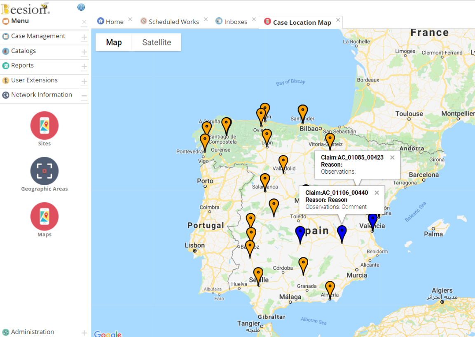This screenshot has height=337, width=475.
Task: Expand the Catalogs menu section
Action: tap(84, 52)
